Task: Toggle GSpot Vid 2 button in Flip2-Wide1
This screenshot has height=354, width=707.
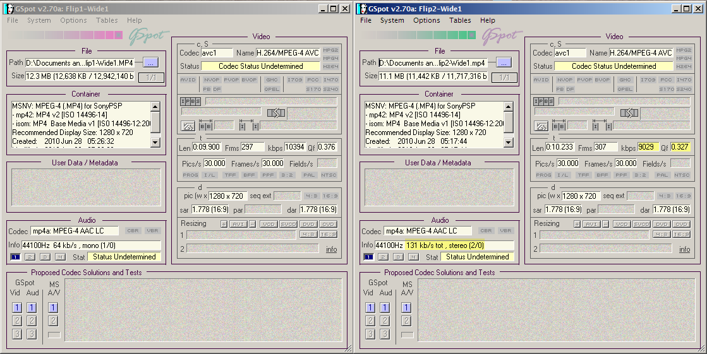Action: pyautogui.click(x=370, y=321)
